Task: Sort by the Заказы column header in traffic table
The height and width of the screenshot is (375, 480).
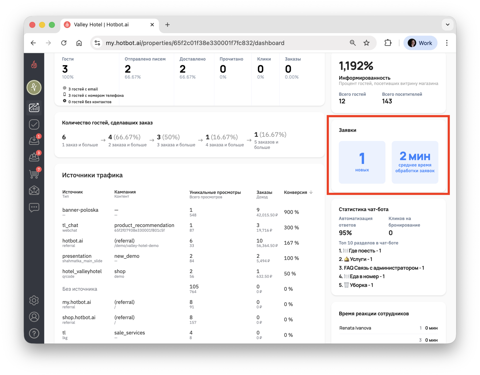Action: tap(264, 192)
